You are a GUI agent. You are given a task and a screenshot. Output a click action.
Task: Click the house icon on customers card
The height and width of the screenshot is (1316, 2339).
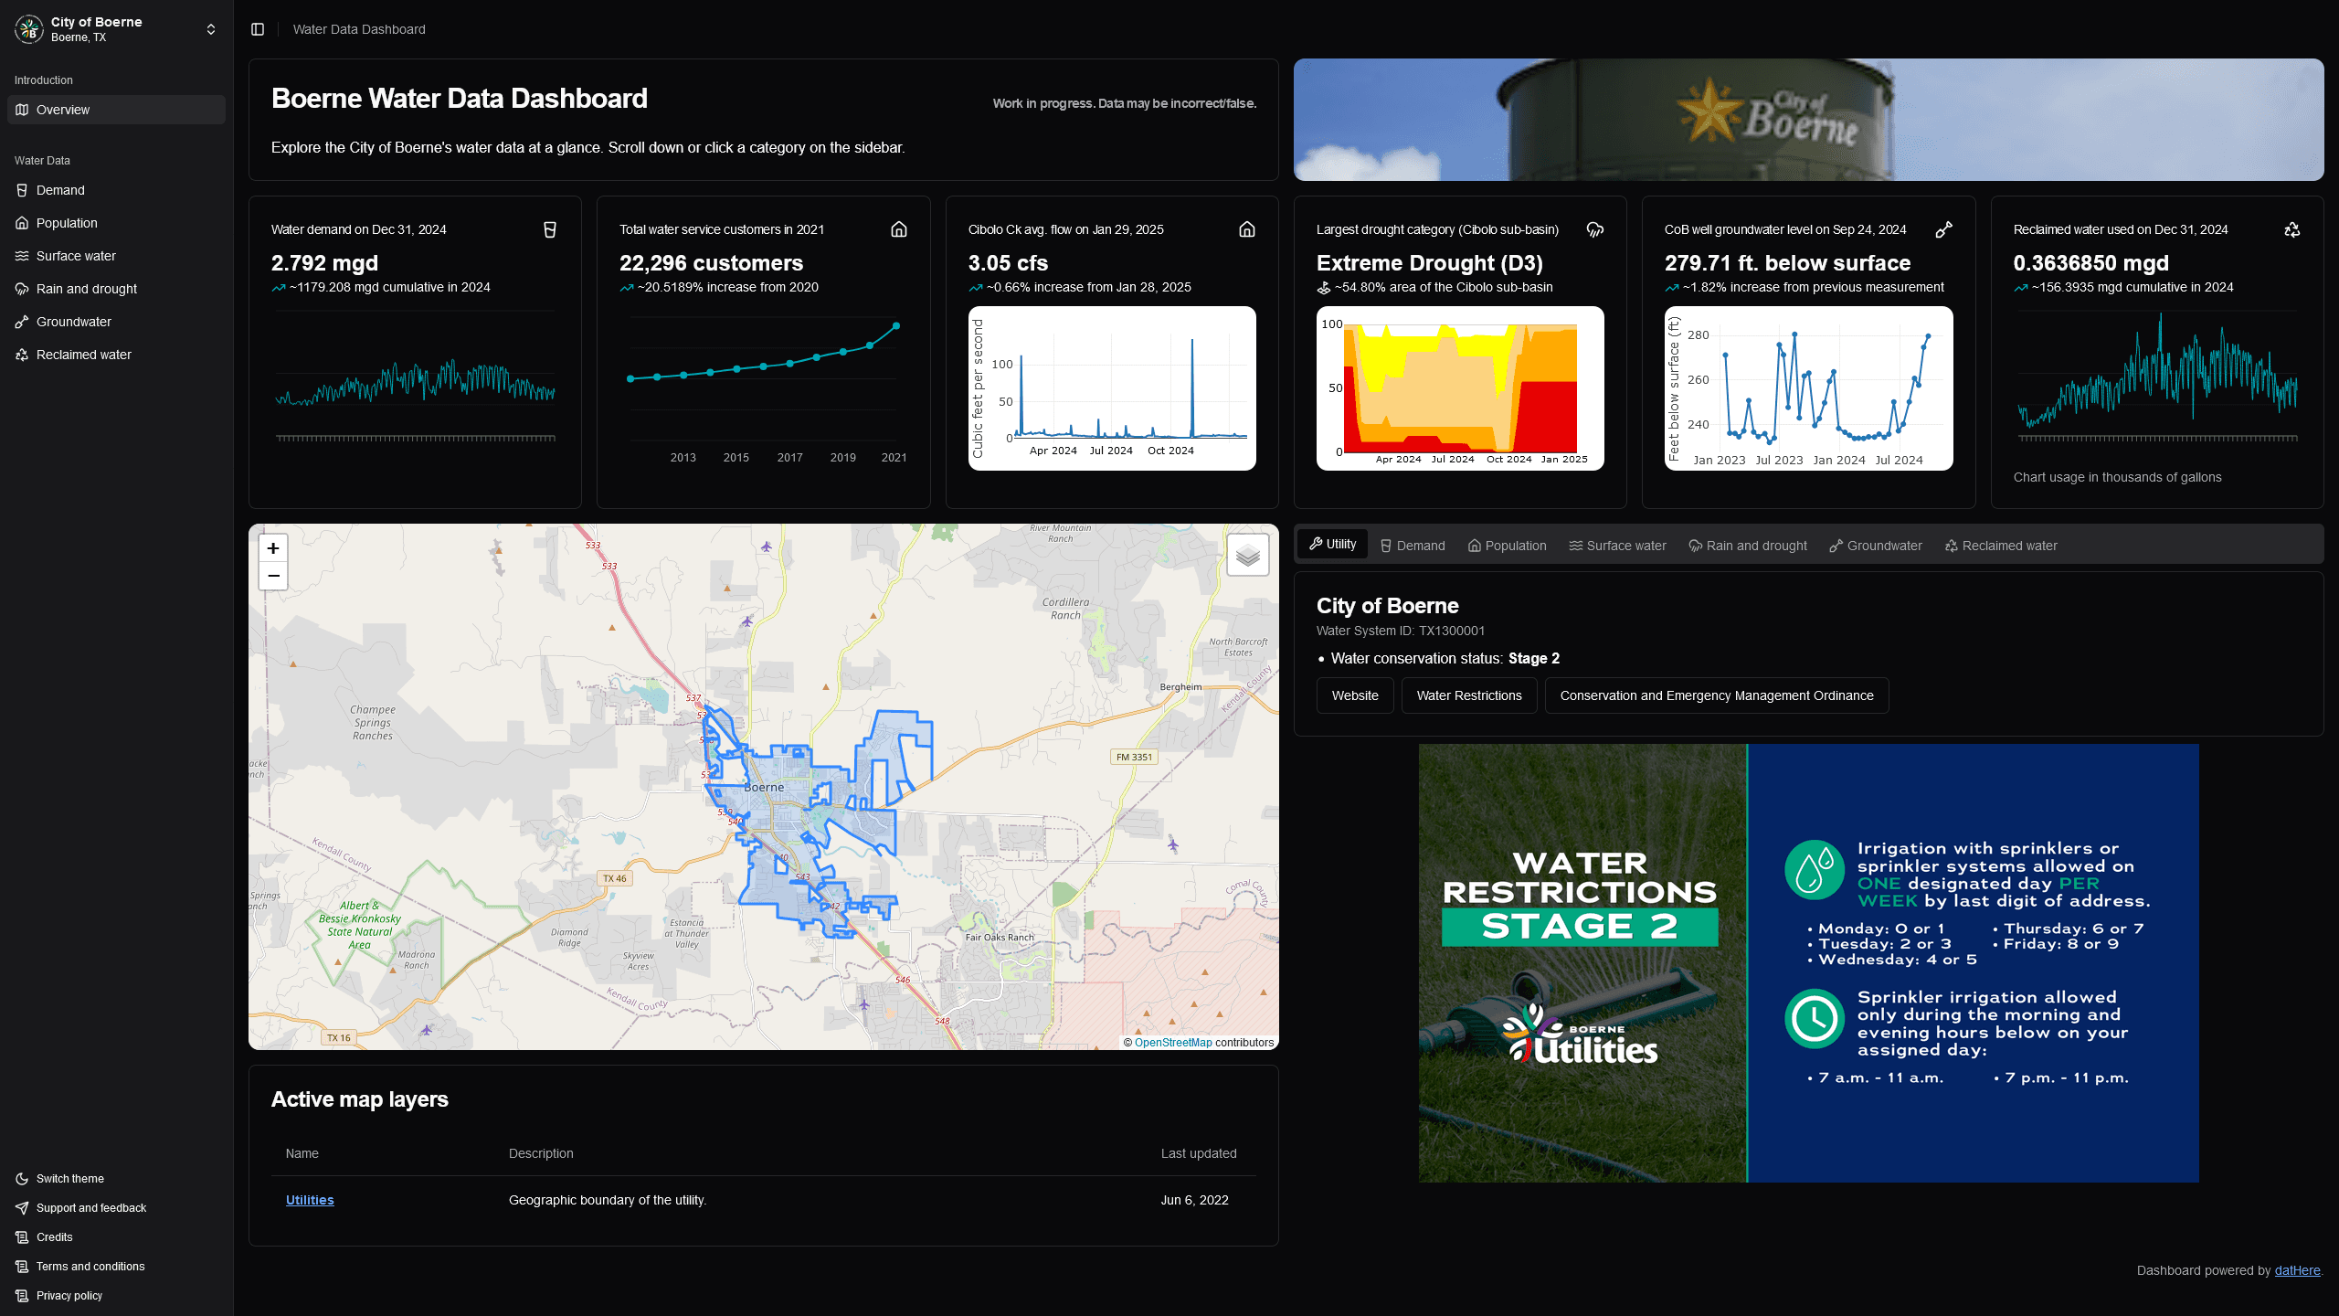click(899, 229)
